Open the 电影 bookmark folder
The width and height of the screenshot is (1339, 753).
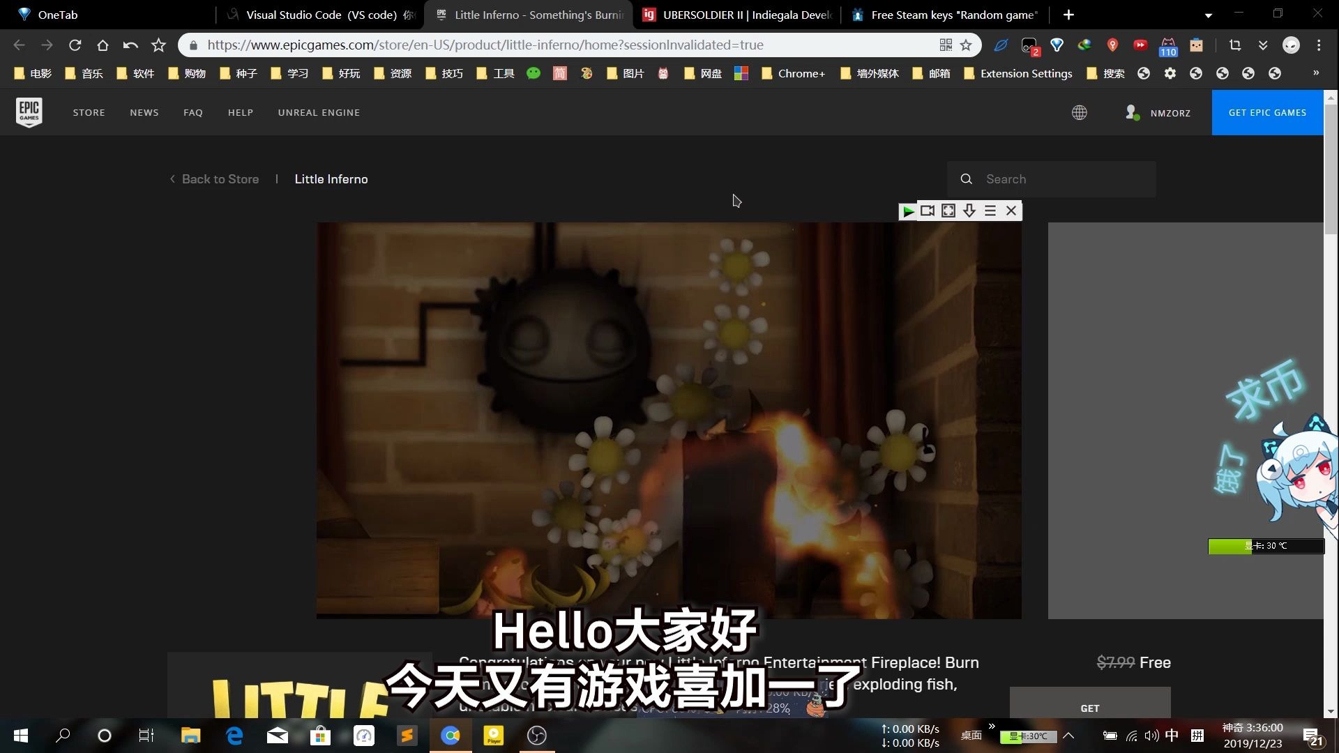pos(33,73)
